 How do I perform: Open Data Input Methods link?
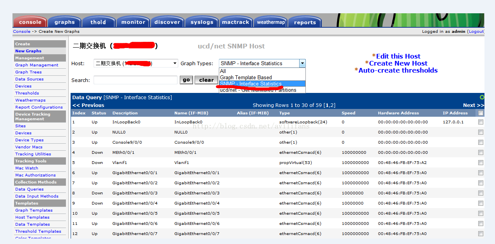37,196
